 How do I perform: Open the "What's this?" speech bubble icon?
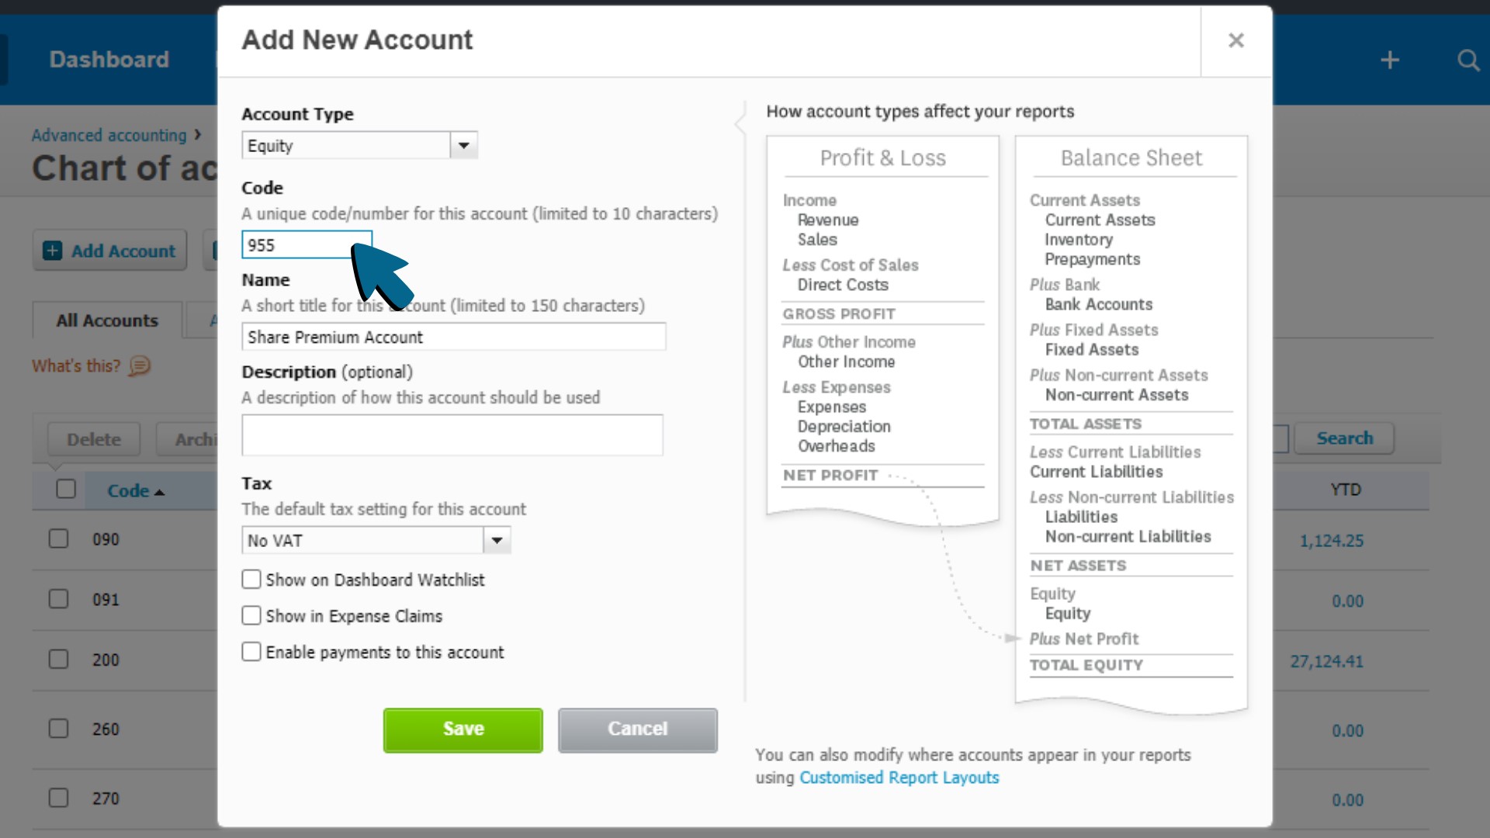pos(139,367)
